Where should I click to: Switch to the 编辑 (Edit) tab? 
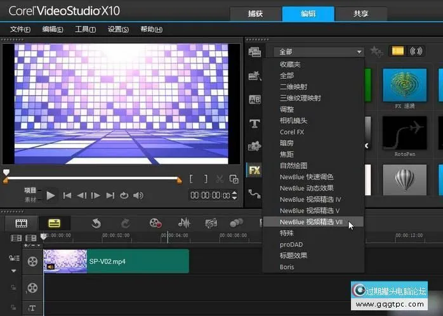pyautogui.click(x=308, y=13)
